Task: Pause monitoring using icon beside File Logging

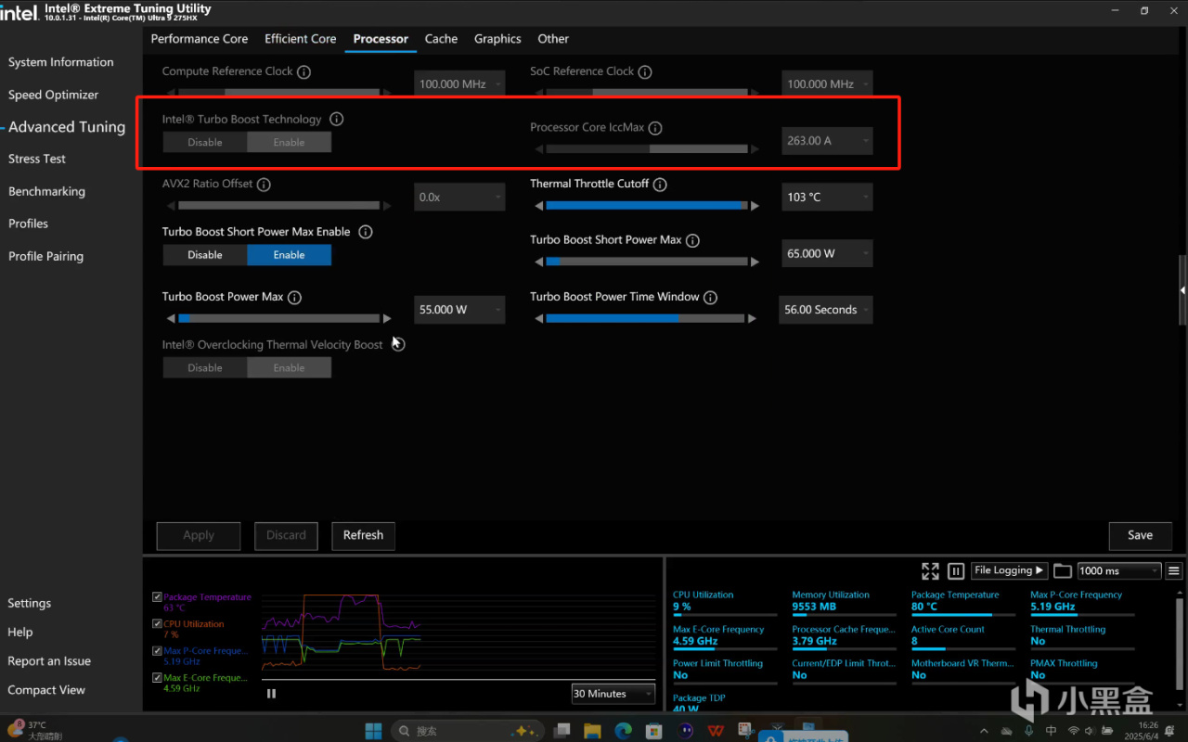Action: coord(955,571)
